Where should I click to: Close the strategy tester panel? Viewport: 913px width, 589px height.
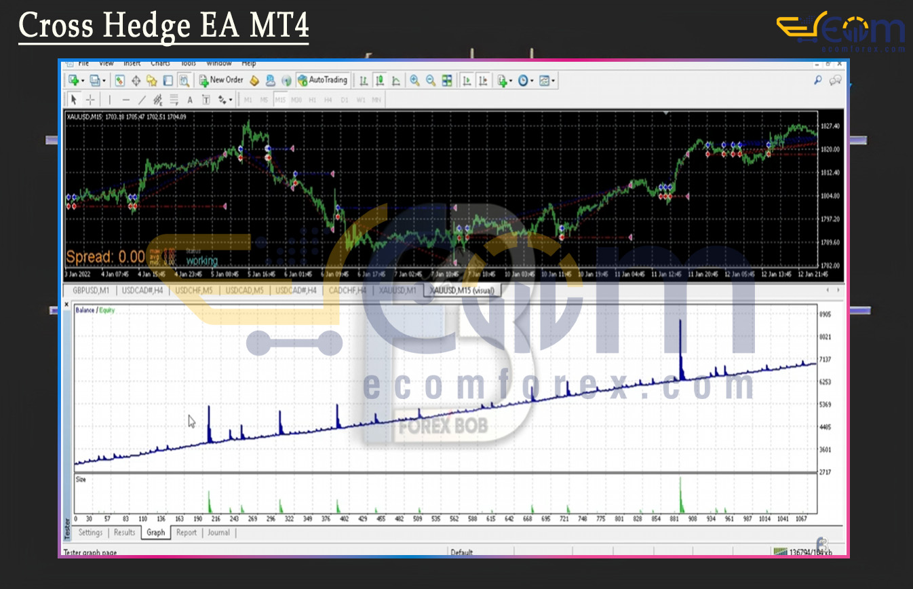66,305
